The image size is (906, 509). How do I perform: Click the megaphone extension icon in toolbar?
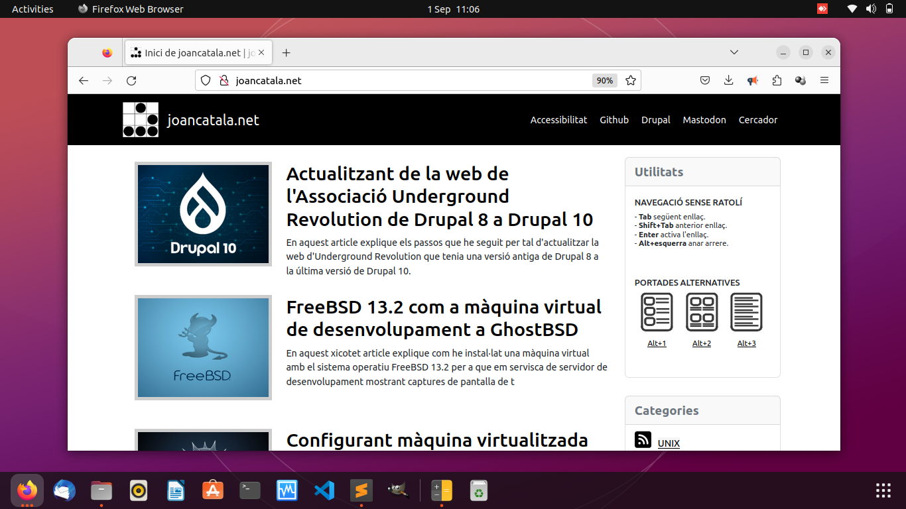(752, 80)
